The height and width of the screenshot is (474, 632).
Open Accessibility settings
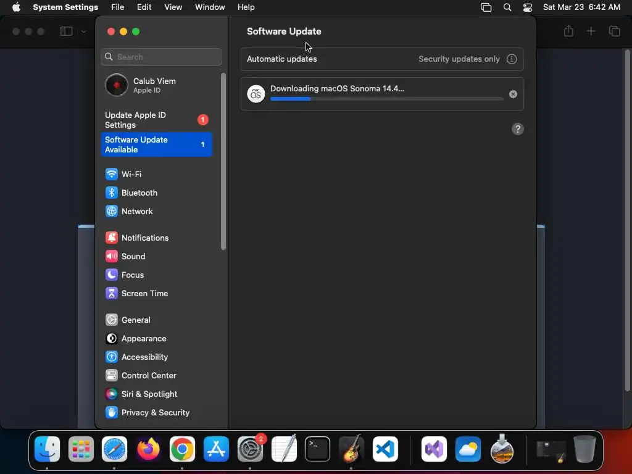click(156, 357)
